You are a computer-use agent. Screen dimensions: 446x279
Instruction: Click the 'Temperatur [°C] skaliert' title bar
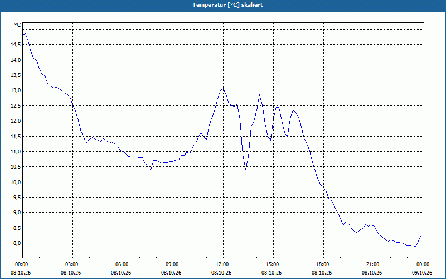(223, 5)
